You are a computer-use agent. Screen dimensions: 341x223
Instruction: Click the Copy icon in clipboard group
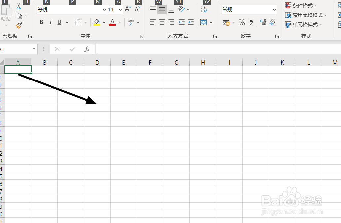tap(19, 16)
